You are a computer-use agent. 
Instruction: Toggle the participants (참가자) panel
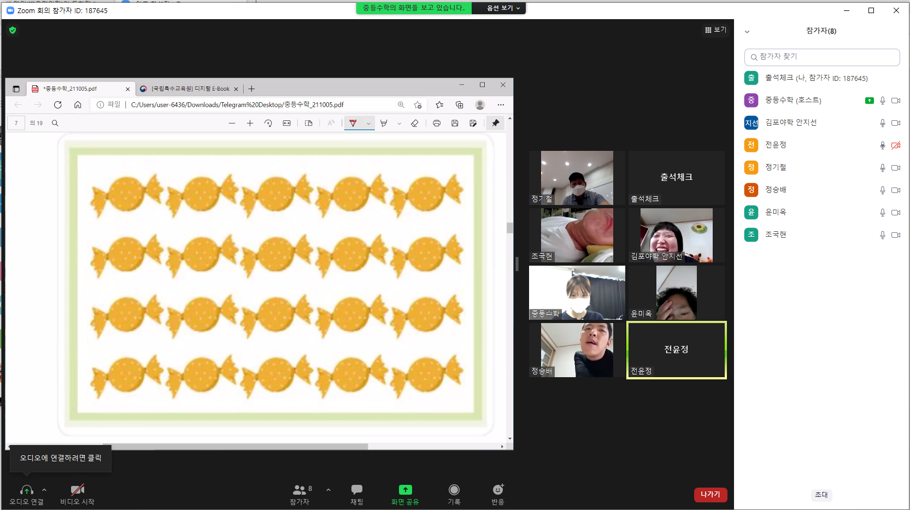[300, 494]
